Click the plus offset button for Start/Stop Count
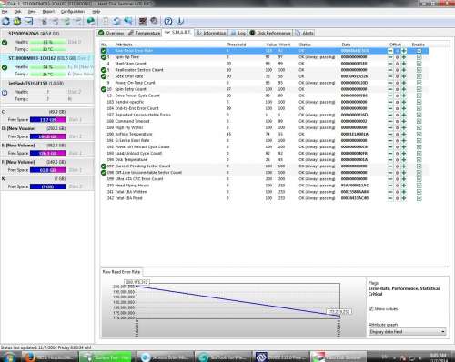The image size is (455, 362). [404, 64]
